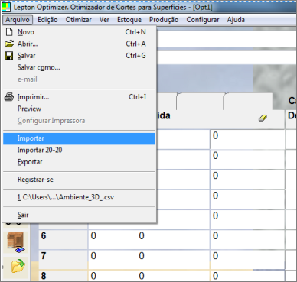The image size is (297, 282).
Task: Click the printer icon beside Imprimir
Action: (9, 97)
